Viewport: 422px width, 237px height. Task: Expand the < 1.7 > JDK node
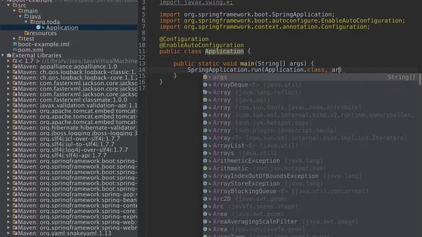tap(9, 61)
